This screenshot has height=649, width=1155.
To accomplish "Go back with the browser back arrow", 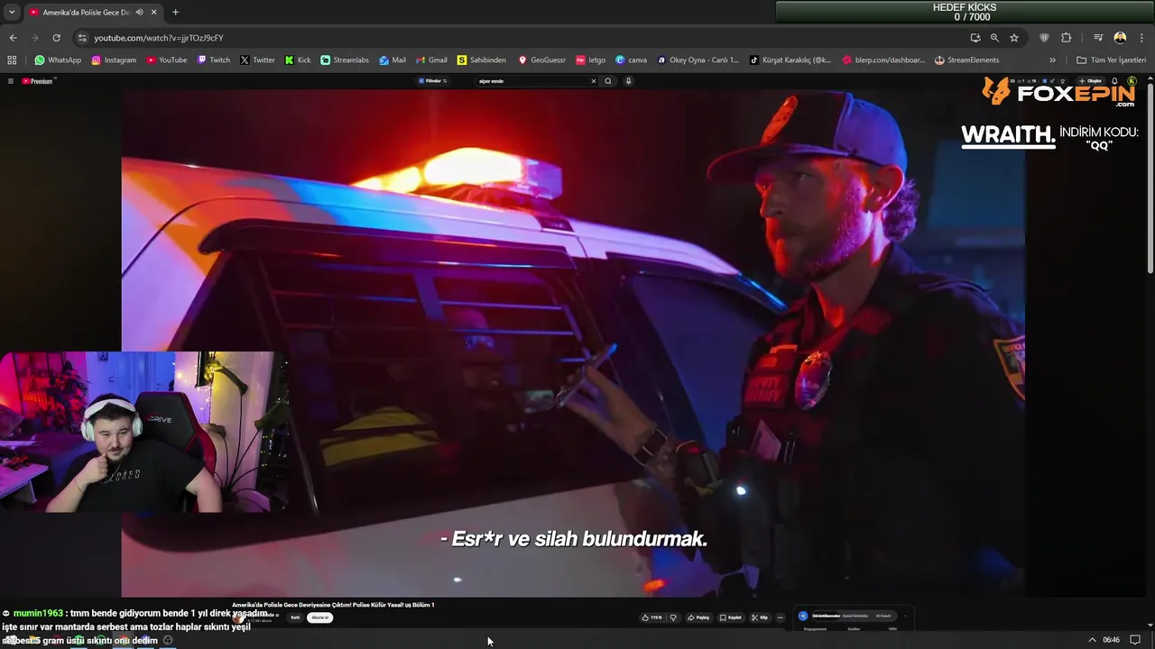I will click(x=13, y=38).
